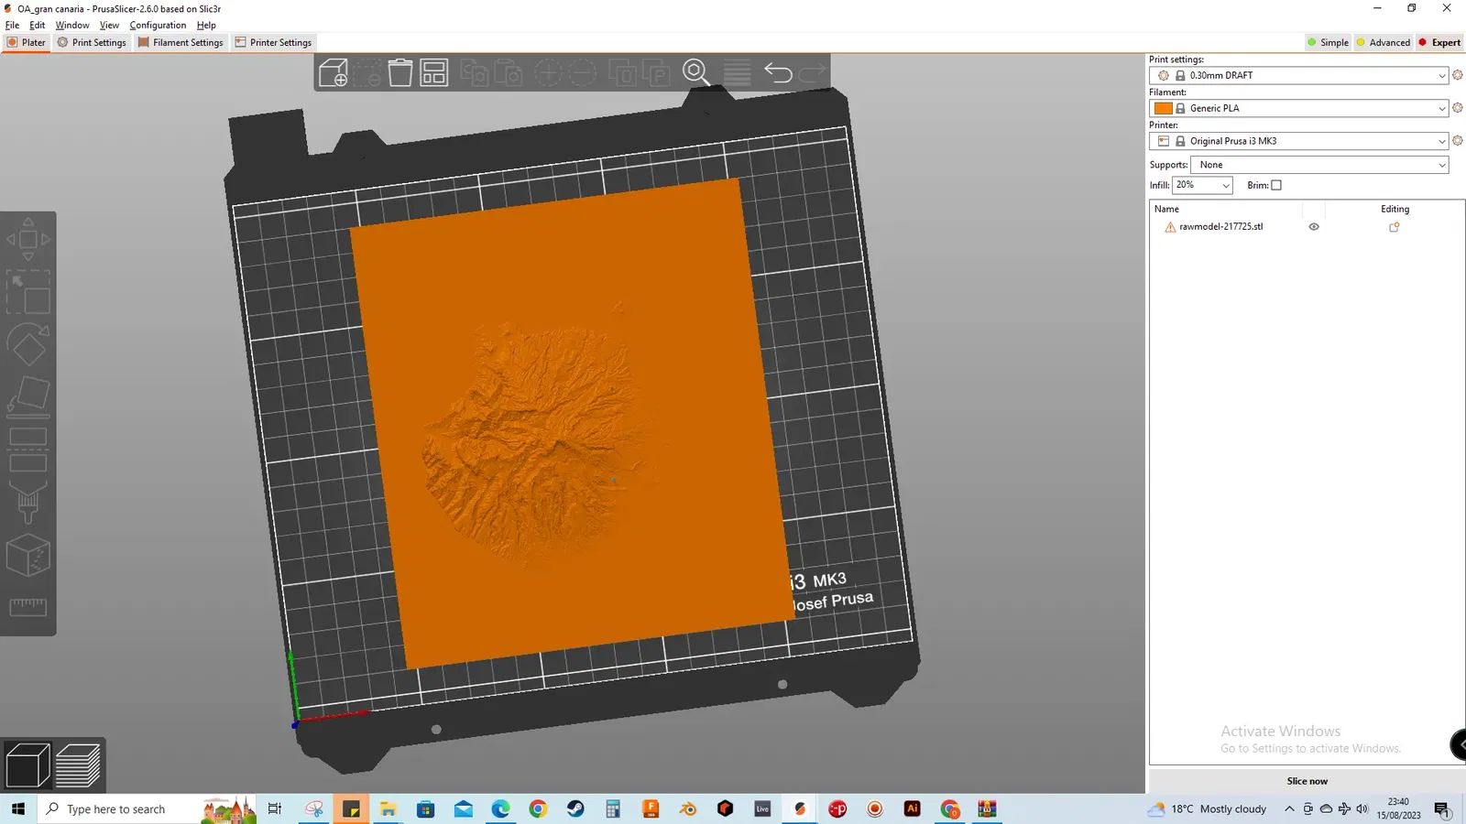Switch to Simple mode
Screen dimensions: 1466x824
pos(1328,42)
